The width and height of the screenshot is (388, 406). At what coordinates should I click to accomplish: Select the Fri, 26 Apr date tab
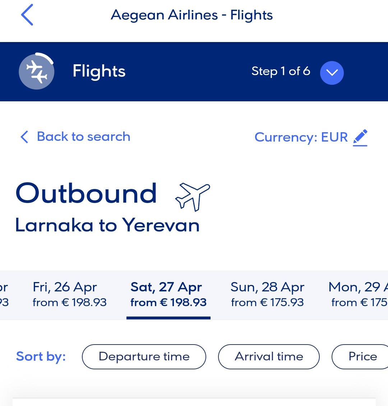pos(69,294)
